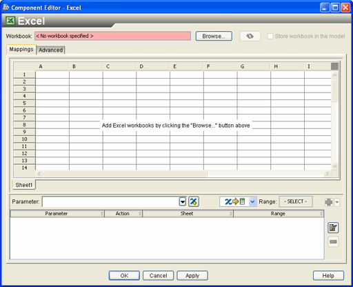Click the Browse... button
Viewport: 353px width, 287px height.
point(214,36)
